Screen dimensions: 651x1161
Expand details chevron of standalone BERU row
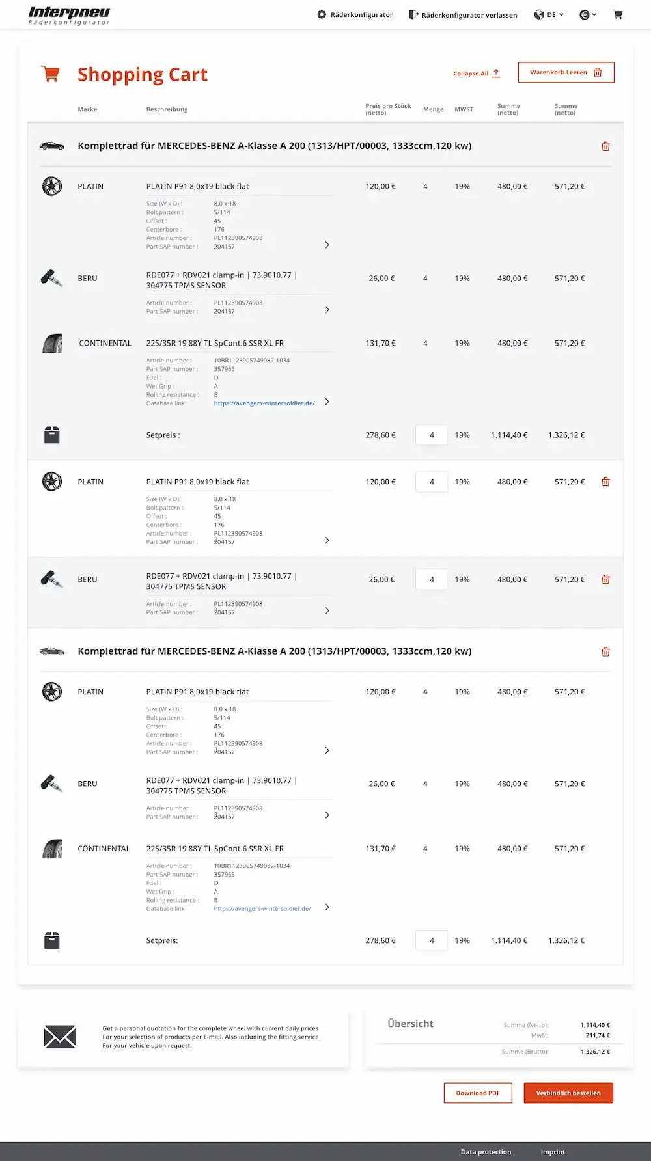coord(327,610)
